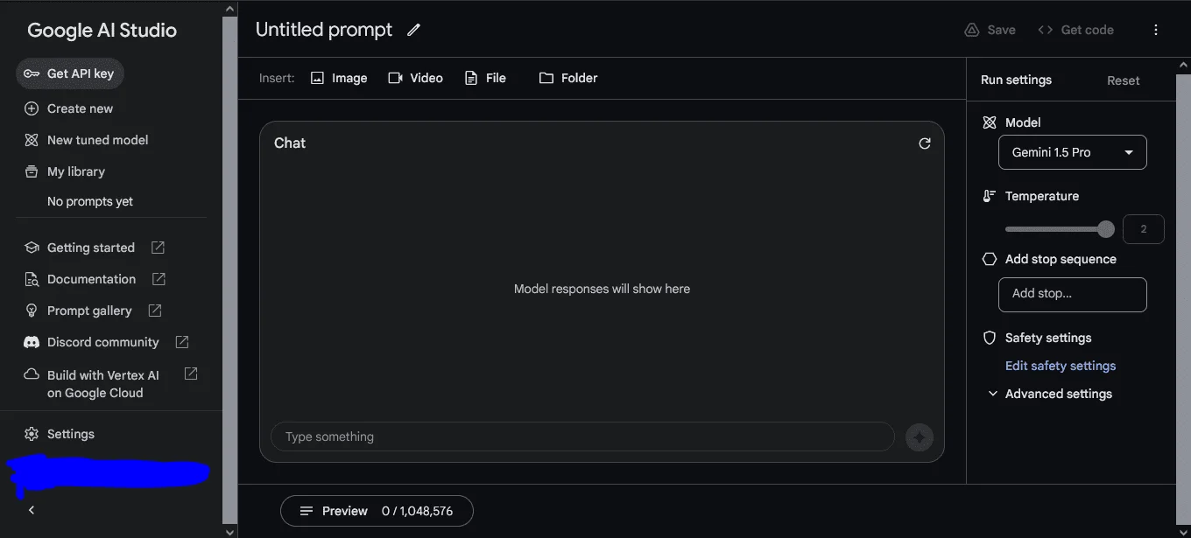This screenshot has height=538, width=1191.
Task: Click the right-side scrollbar up arrow
Action: pyautogui.click(x=1184, y=65)
